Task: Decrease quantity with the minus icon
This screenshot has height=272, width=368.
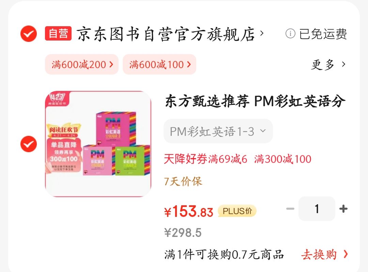Action: tap(290, 209)
